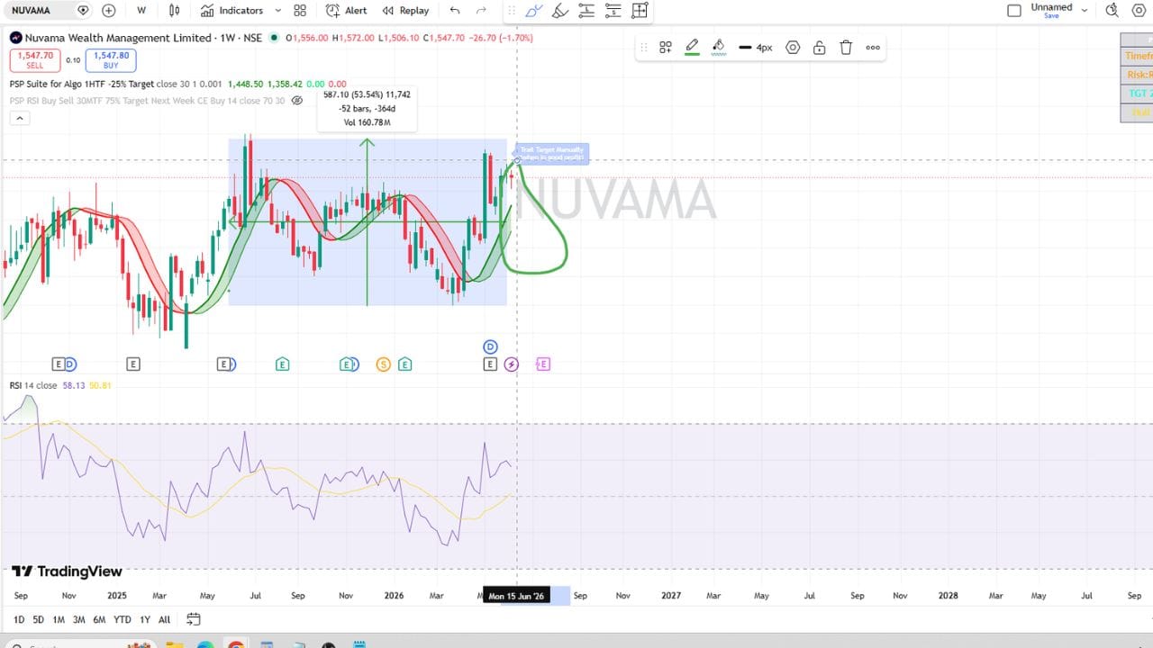Expand the Unnamed layout dropdown arrow
Image resolution: width=1153 pixels, height=648 pixels.
(1085, 11)
